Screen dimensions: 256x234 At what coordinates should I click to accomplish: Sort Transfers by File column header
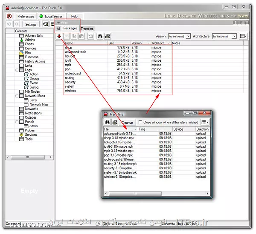click(120, 129)
